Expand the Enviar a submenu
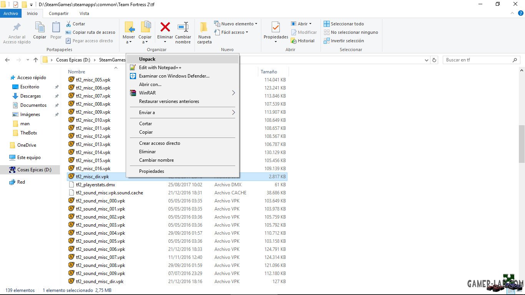 click(x=183, y=113)
